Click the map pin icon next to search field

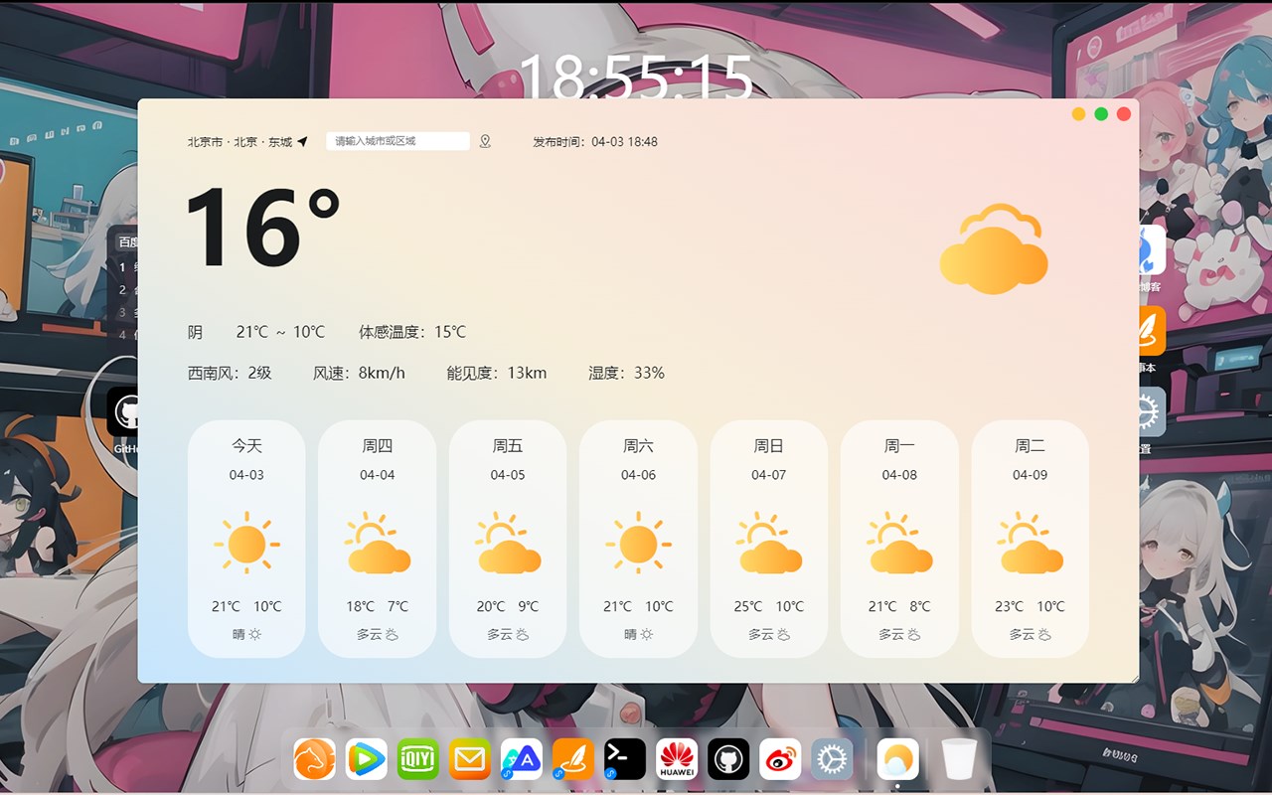(x=485, y=141)
